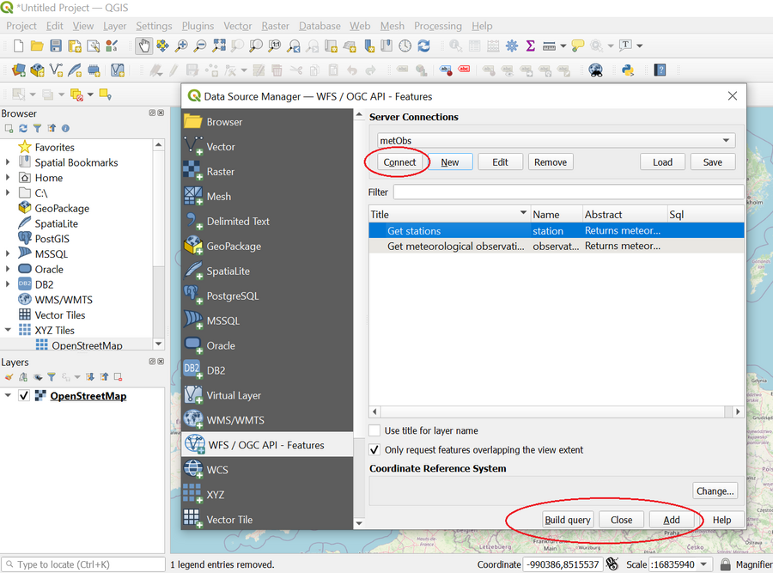
Task: Click the Refresh map icon in toolbar
Action: (x=423, y=46)
